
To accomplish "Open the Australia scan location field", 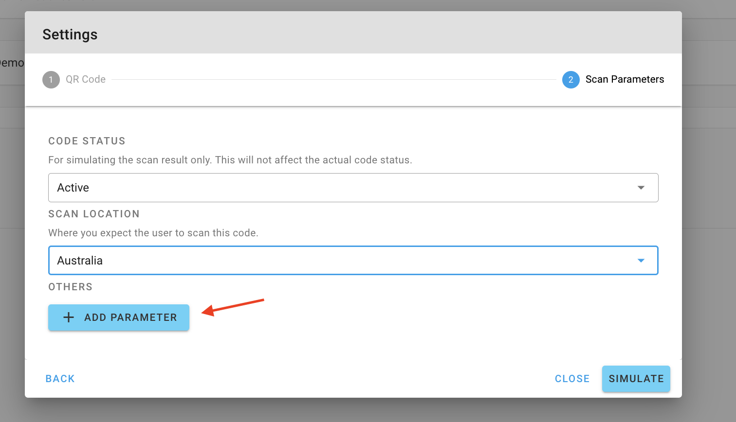I will 353,261.
